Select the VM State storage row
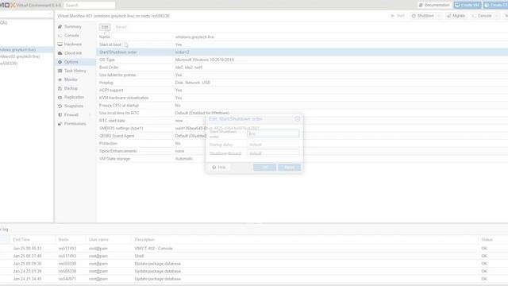 [x=302, y=159]
